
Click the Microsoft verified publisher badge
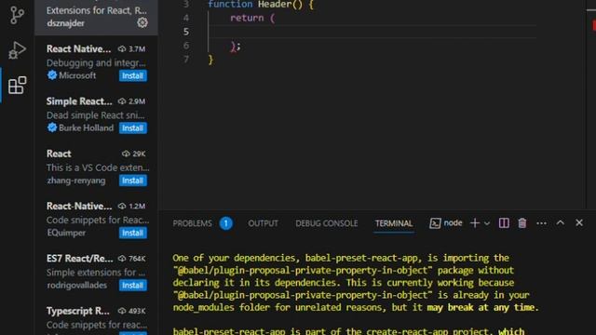coord(52,75)
